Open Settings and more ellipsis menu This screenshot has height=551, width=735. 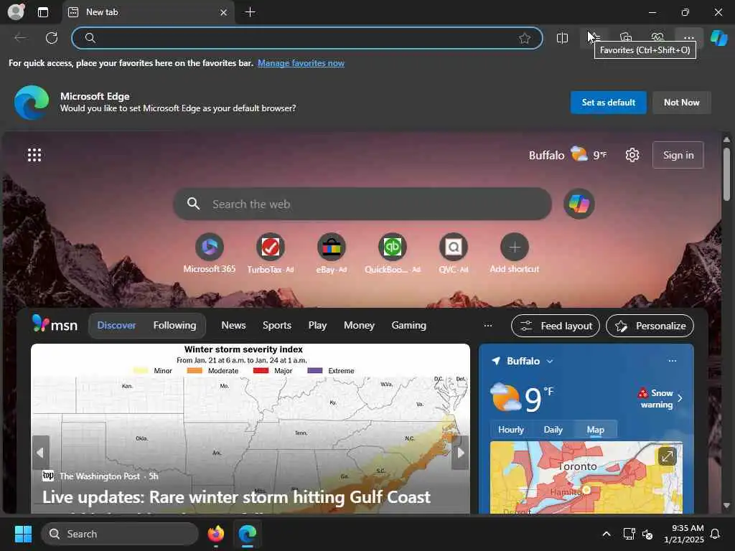(x=688, y=37)
